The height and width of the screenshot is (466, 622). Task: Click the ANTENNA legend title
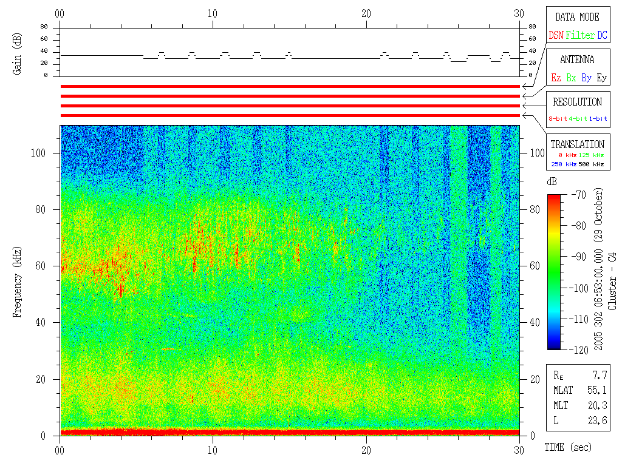(x=577, y=59)
